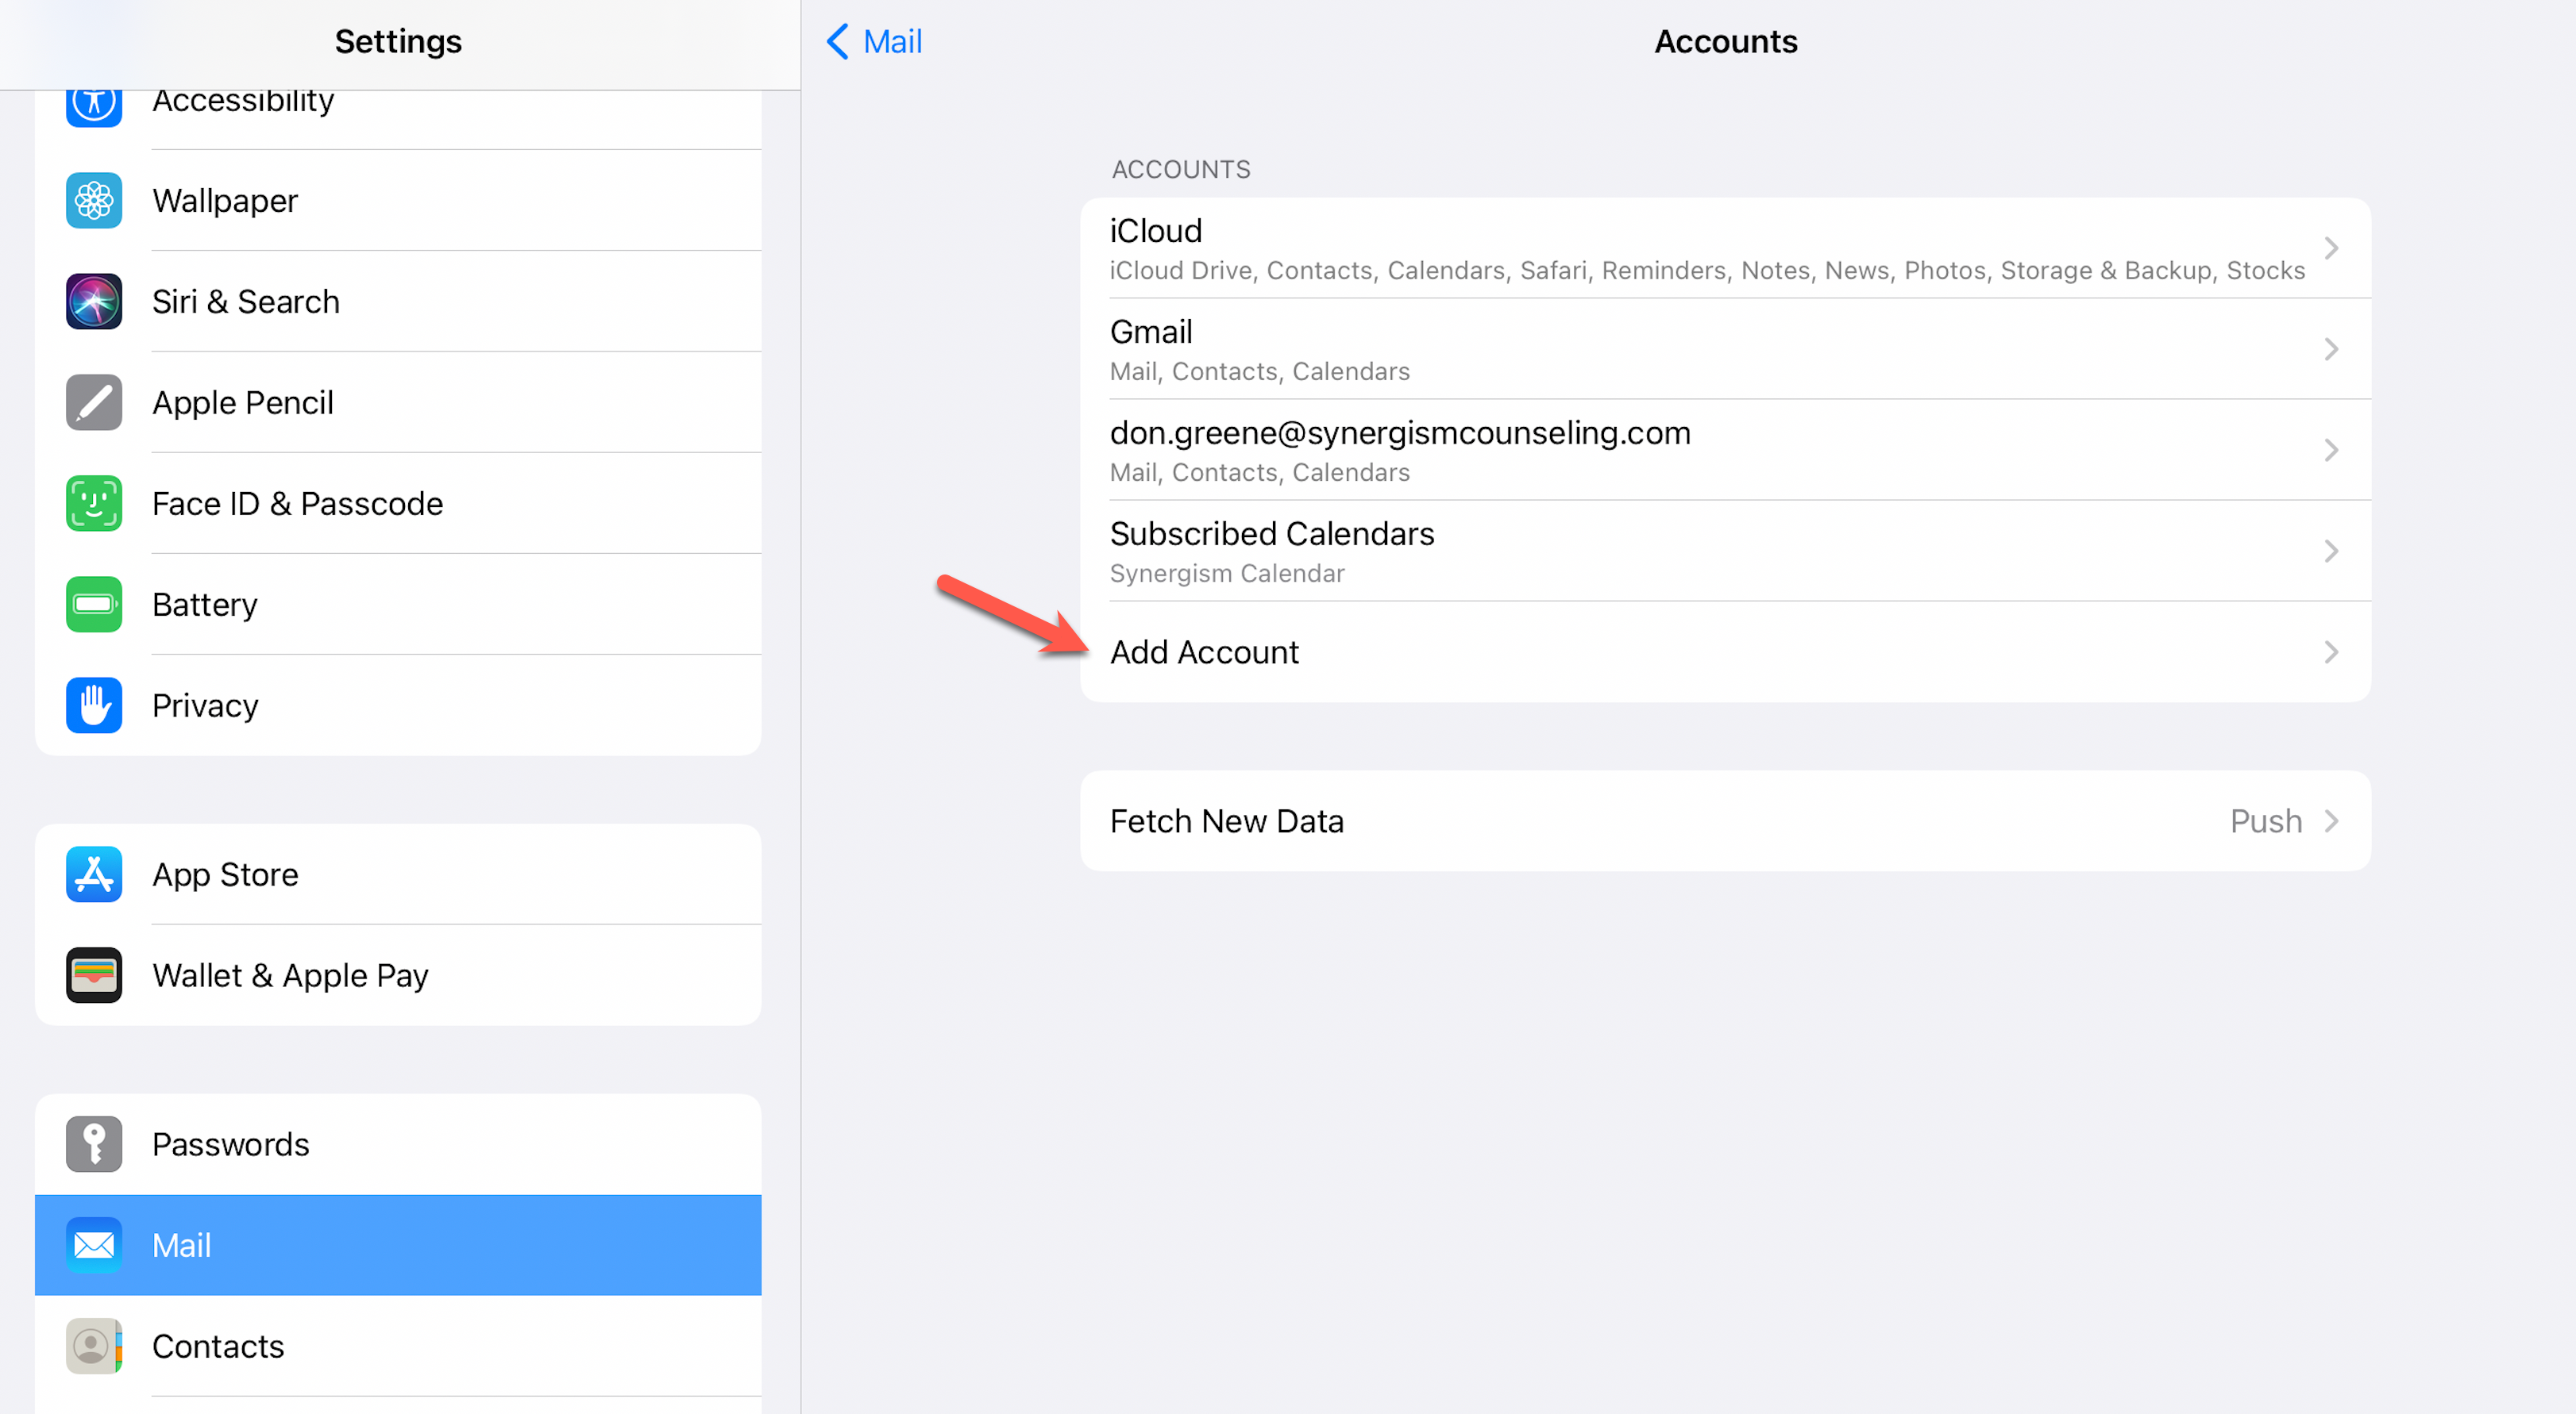Tap chevron on Subscribed Calendars row
Viewport: 2576px width, 1414px height.
tap(2332, 551)
